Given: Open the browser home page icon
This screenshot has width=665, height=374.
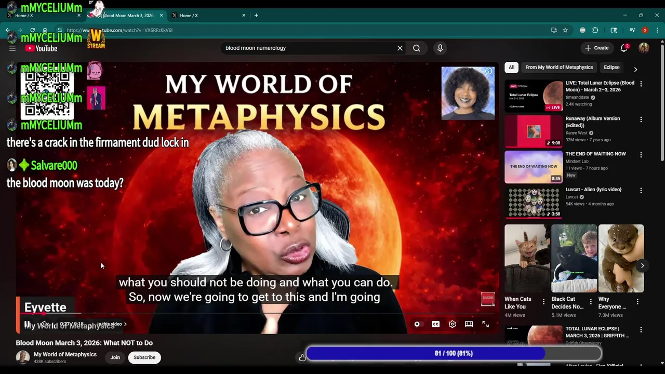Looking at the screenshot, I should tap(45, 30).
